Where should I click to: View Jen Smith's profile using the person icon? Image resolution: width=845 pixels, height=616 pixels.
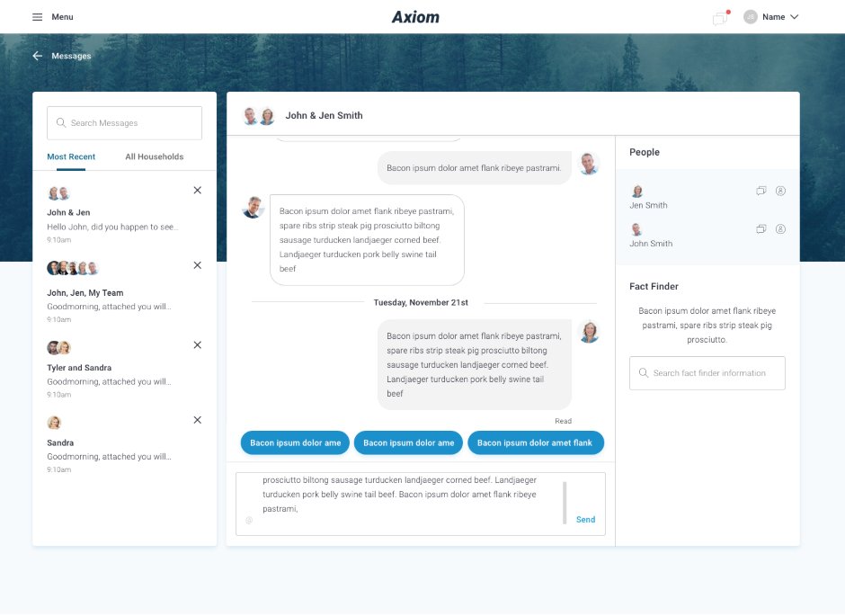(781, 191)
